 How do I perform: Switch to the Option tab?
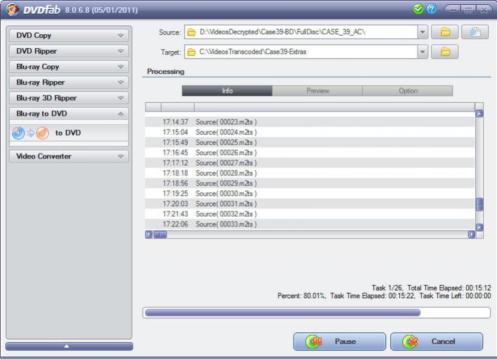point(408,91)
